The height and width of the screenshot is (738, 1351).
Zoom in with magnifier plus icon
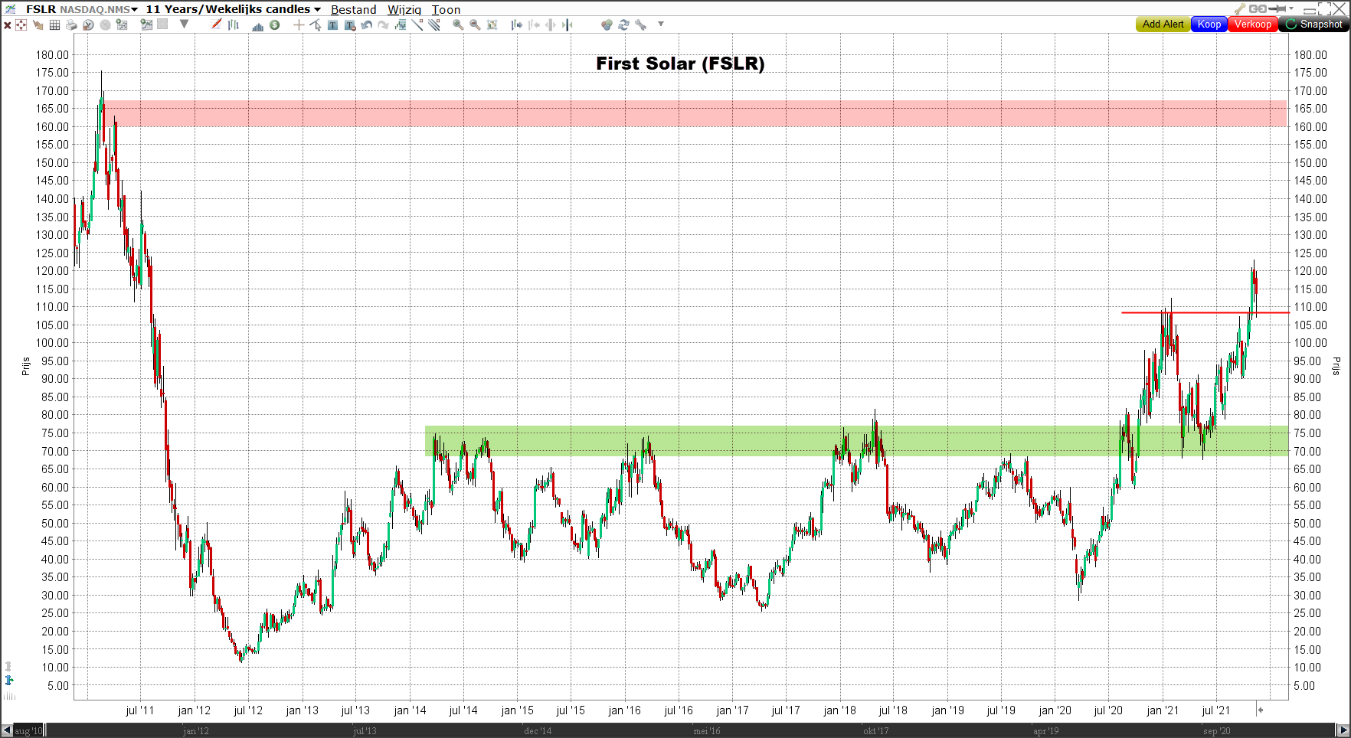coord(458,24)
